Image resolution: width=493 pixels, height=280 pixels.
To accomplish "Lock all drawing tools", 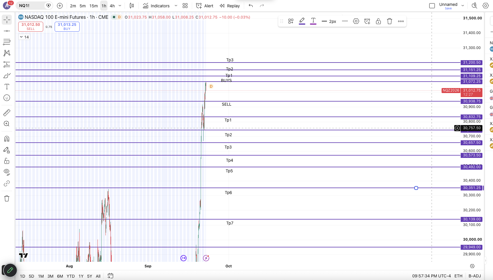I will tap(7, 161).
